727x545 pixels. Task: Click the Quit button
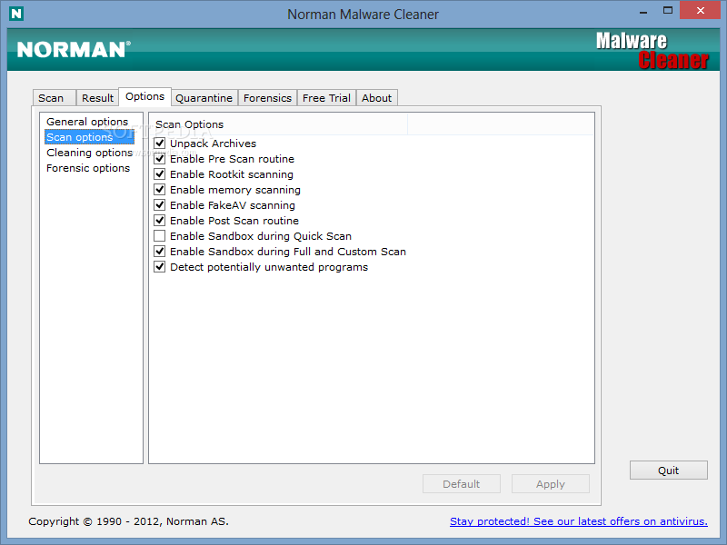click(x=668, y=471)
